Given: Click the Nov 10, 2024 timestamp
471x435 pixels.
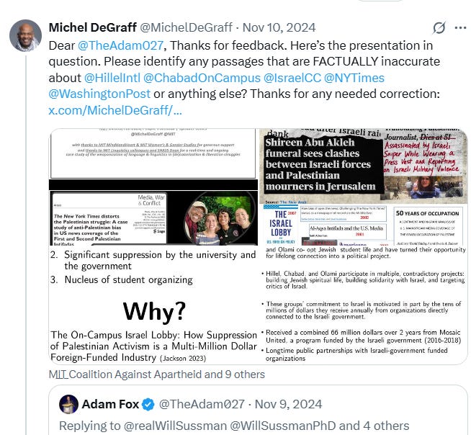Looking at the screenshot, I should [x=279, y=27].
